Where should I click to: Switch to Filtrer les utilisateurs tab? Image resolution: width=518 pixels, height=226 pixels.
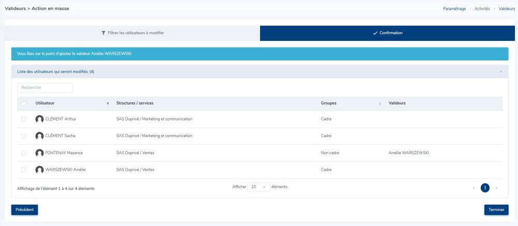[133, 33]
